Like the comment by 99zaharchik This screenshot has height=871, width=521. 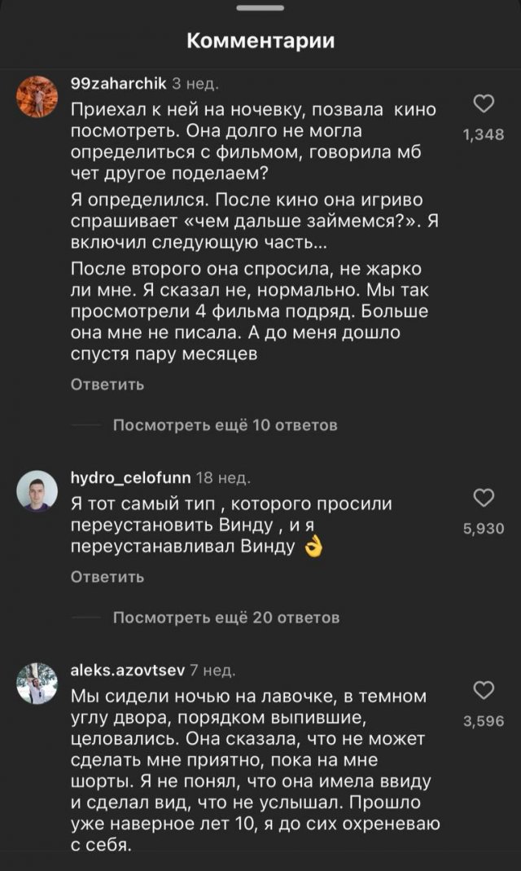pos(484,104)
